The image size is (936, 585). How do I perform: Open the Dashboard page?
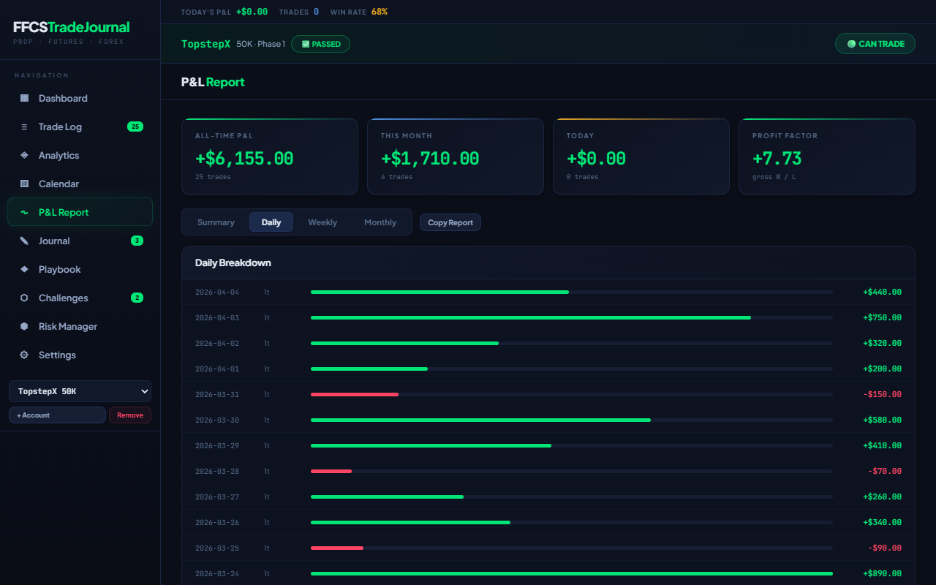point(80,98)
